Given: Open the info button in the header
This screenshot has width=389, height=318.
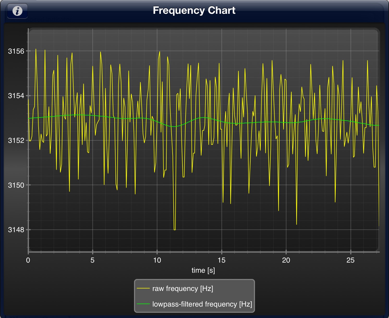Looking at the screenshot, I should coord(17,11).
